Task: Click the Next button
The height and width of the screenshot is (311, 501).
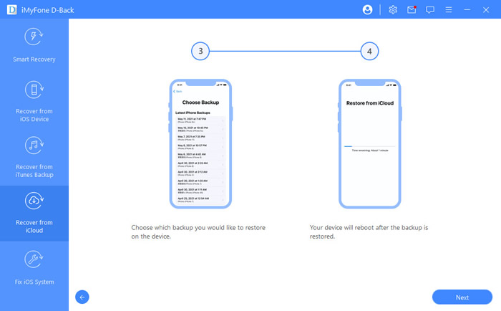Action: [x=462, y=297]
